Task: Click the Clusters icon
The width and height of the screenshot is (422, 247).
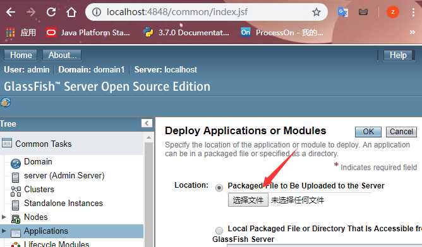Action: [16, 192]
